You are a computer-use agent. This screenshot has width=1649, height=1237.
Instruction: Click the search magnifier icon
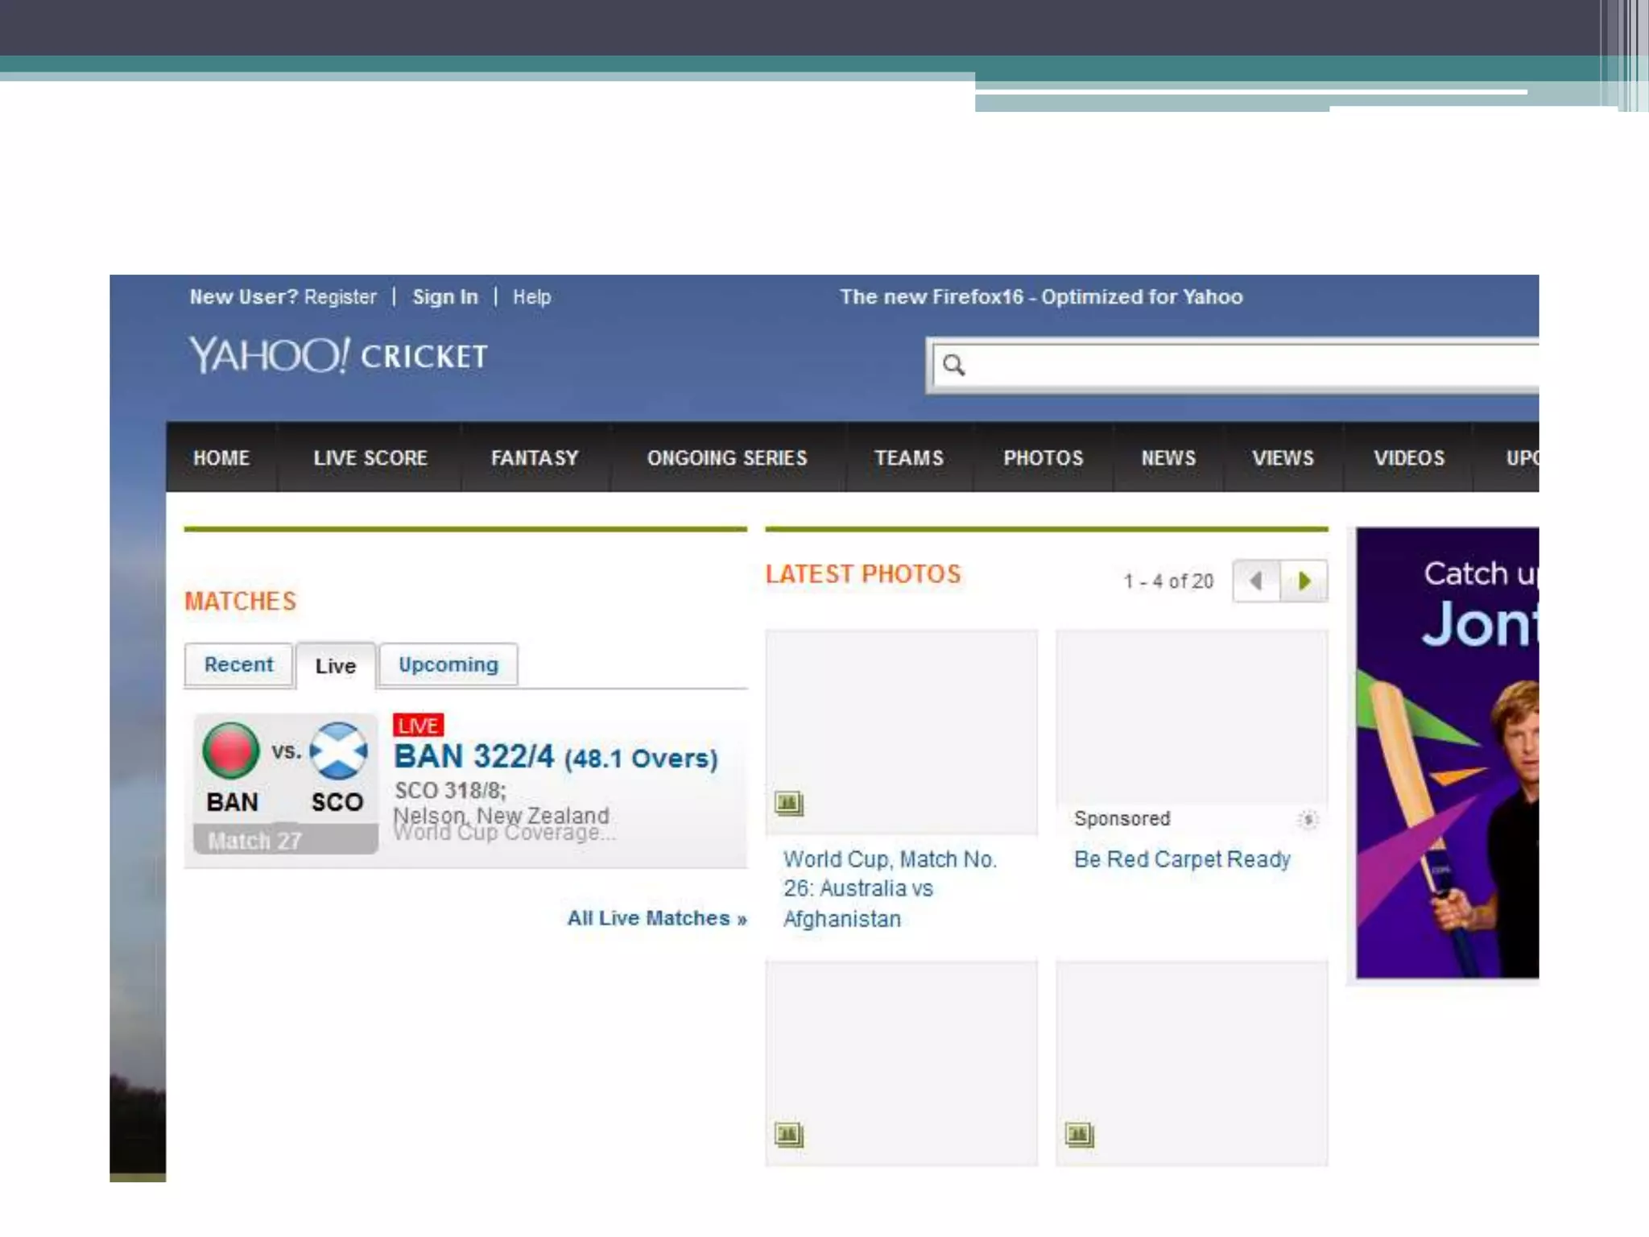point(953,366)
